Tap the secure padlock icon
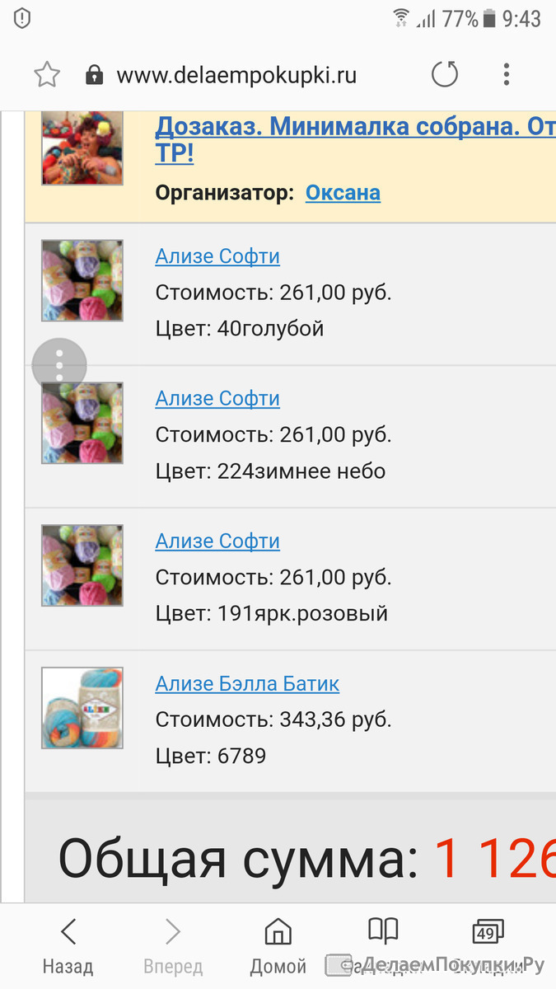 pos(95,75)
